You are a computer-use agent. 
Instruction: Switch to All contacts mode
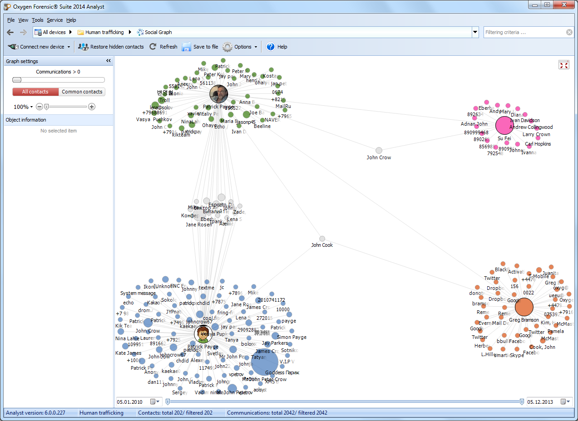pyautogui.click(x=35, y=92)
